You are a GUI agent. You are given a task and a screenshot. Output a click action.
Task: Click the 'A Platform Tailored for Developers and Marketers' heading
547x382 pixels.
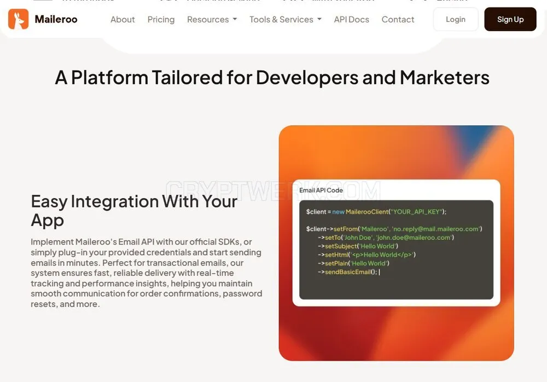click(272, 78)
